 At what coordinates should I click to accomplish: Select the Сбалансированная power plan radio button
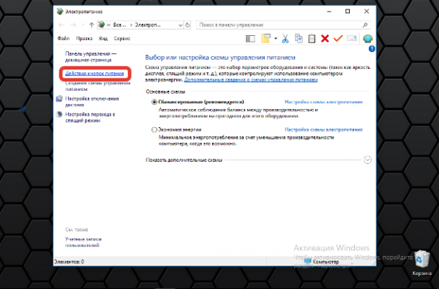pos(154,102)
